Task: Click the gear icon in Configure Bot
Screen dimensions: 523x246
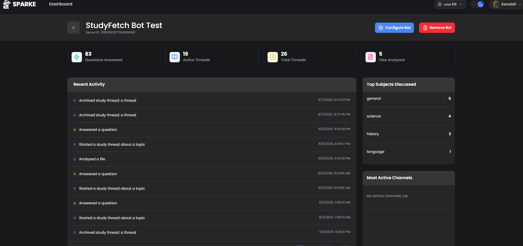Action: [x=381, y=28]
